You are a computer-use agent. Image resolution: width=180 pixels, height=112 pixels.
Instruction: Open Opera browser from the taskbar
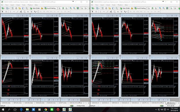58,110
